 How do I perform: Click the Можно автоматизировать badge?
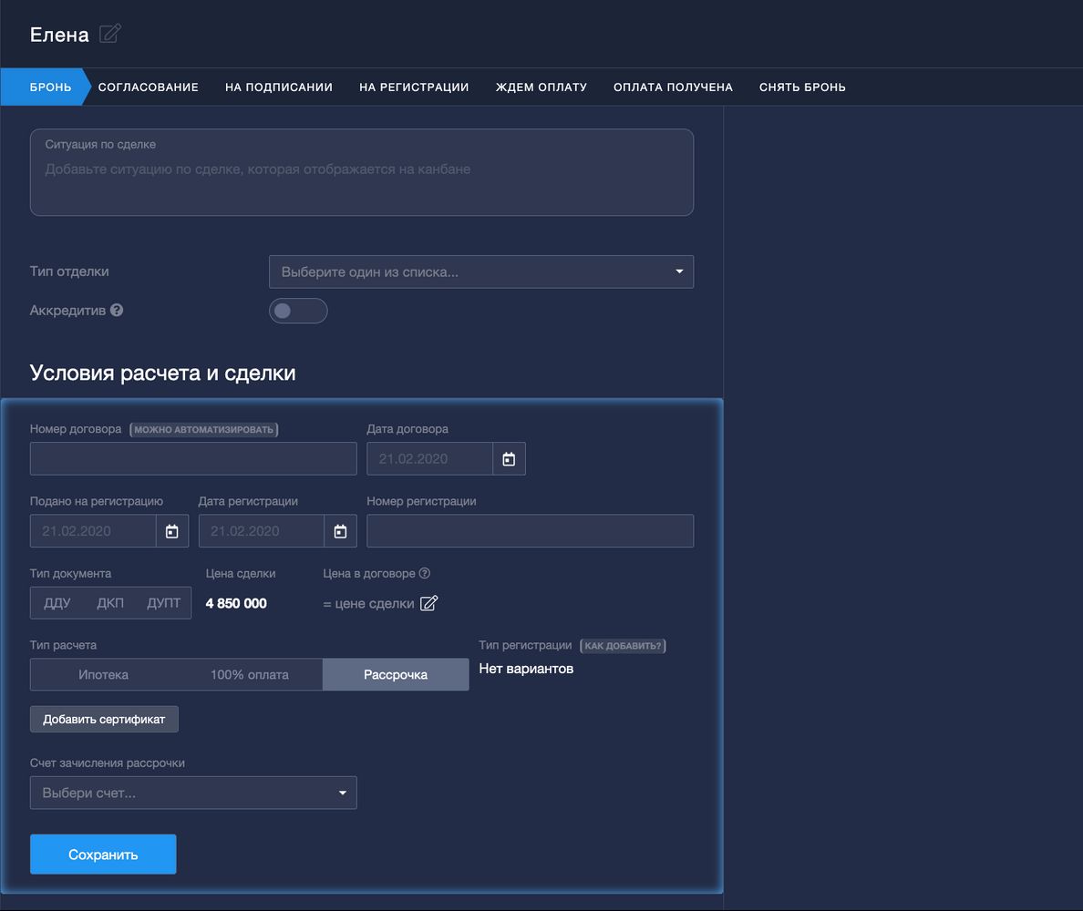point(204,429)
